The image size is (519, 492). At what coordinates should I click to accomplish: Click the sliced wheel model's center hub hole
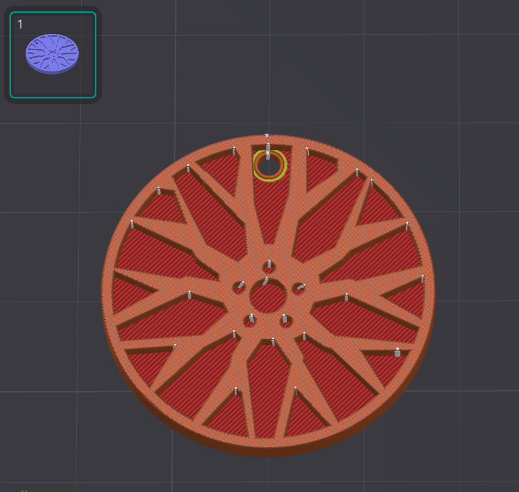pos(268,297)
